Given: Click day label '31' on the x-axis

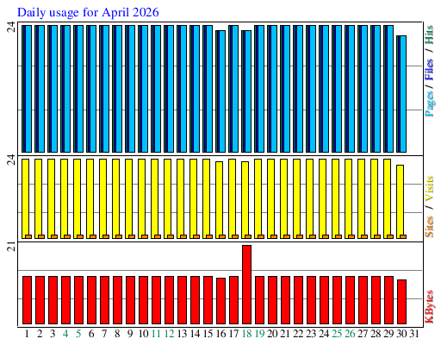Looking at the screenshot, I should 414,334.
